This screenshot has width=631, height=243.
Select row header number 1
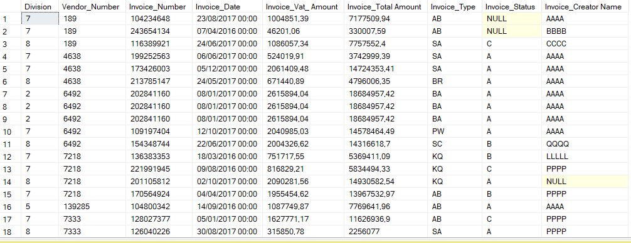(x=11, y=19)
